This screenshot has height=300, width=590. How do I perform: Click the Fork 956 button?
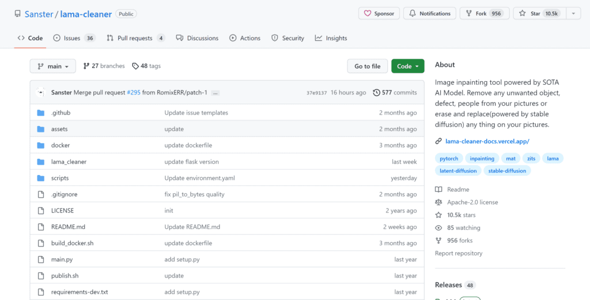coord(484,14)
